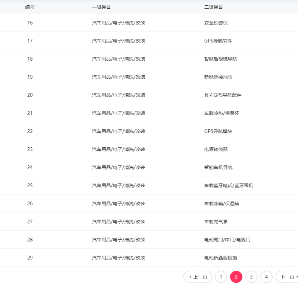This screenshot has height=285, width=298.
Task: Click the 车载蓝牙电话/蓝牙耳机 entry
Action: [229, 185]
